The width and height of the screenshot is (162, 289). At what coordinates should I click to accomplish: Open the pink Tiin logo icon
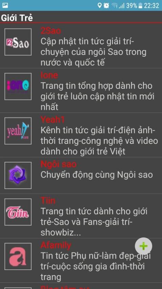click(18, 212)
